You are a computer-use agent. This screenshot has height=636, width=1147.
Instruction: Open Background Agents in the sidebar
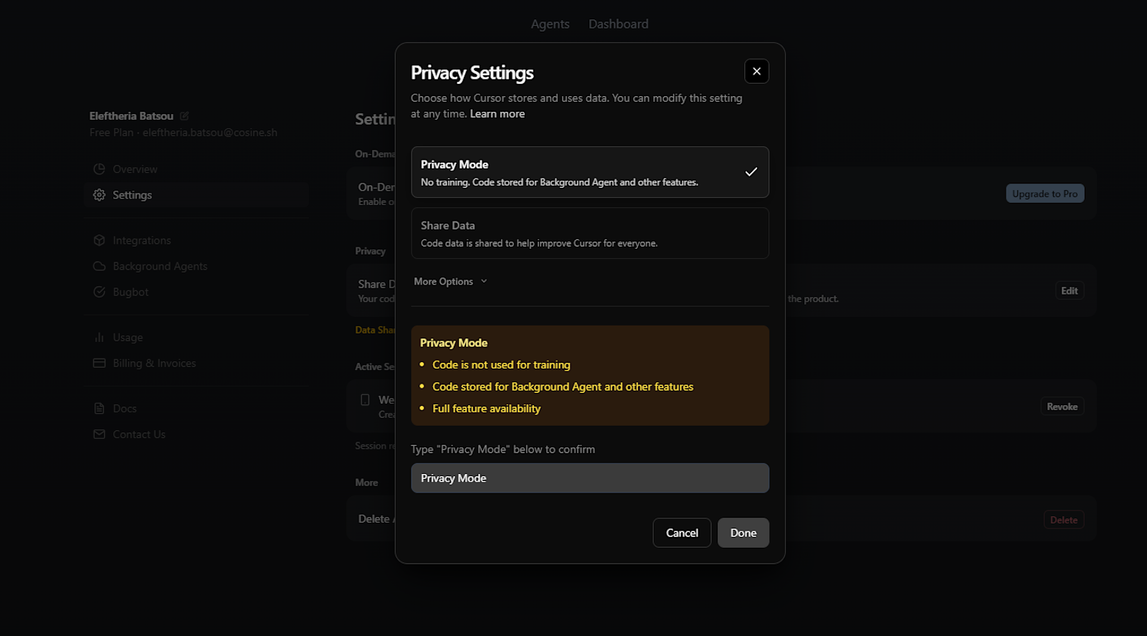[196, 266]
